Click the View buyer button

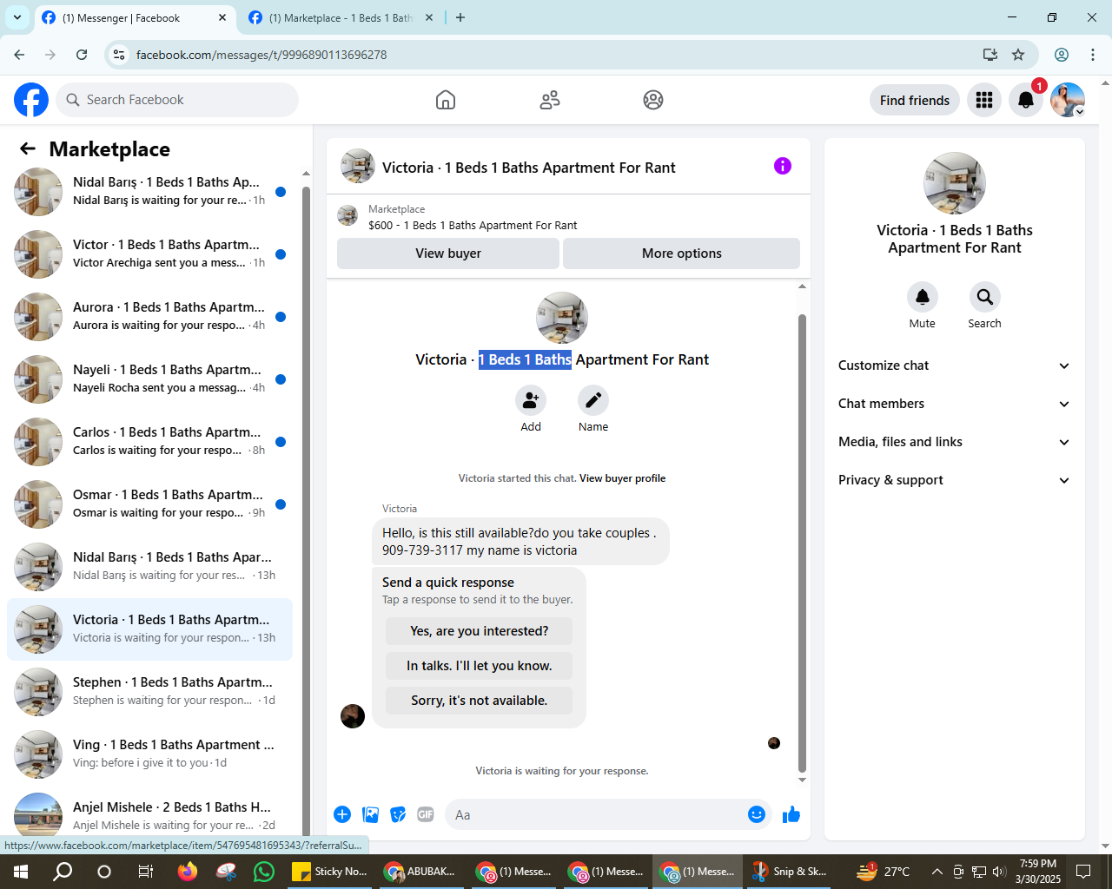pos(448,254)
